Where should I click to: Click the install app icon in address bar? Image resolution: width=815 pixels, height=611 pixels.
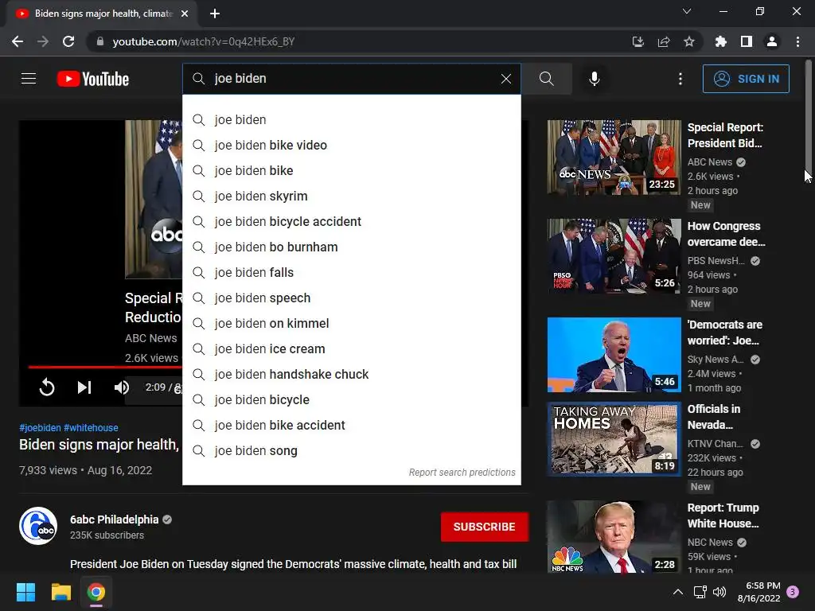tap(638, 41)
